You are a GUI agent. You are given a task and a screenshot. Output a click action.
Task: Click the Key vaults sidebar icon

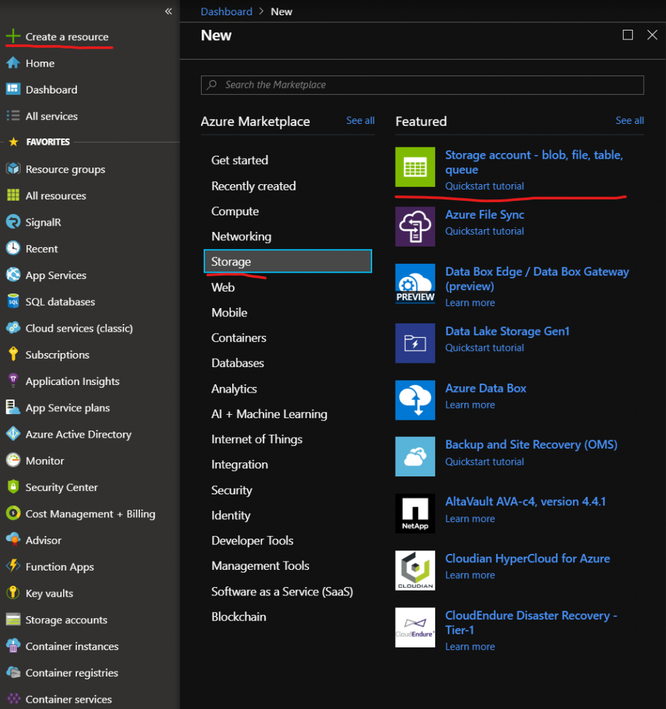(x=12, y=593)
